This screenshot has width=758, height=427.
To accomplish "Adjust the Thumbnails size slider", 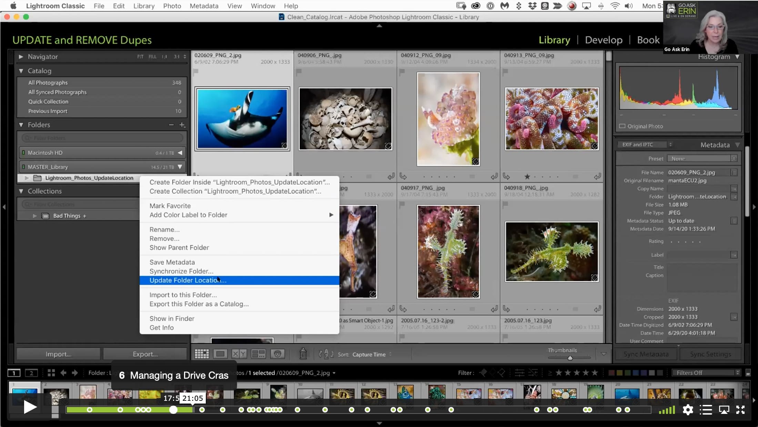I will point(570,358).
